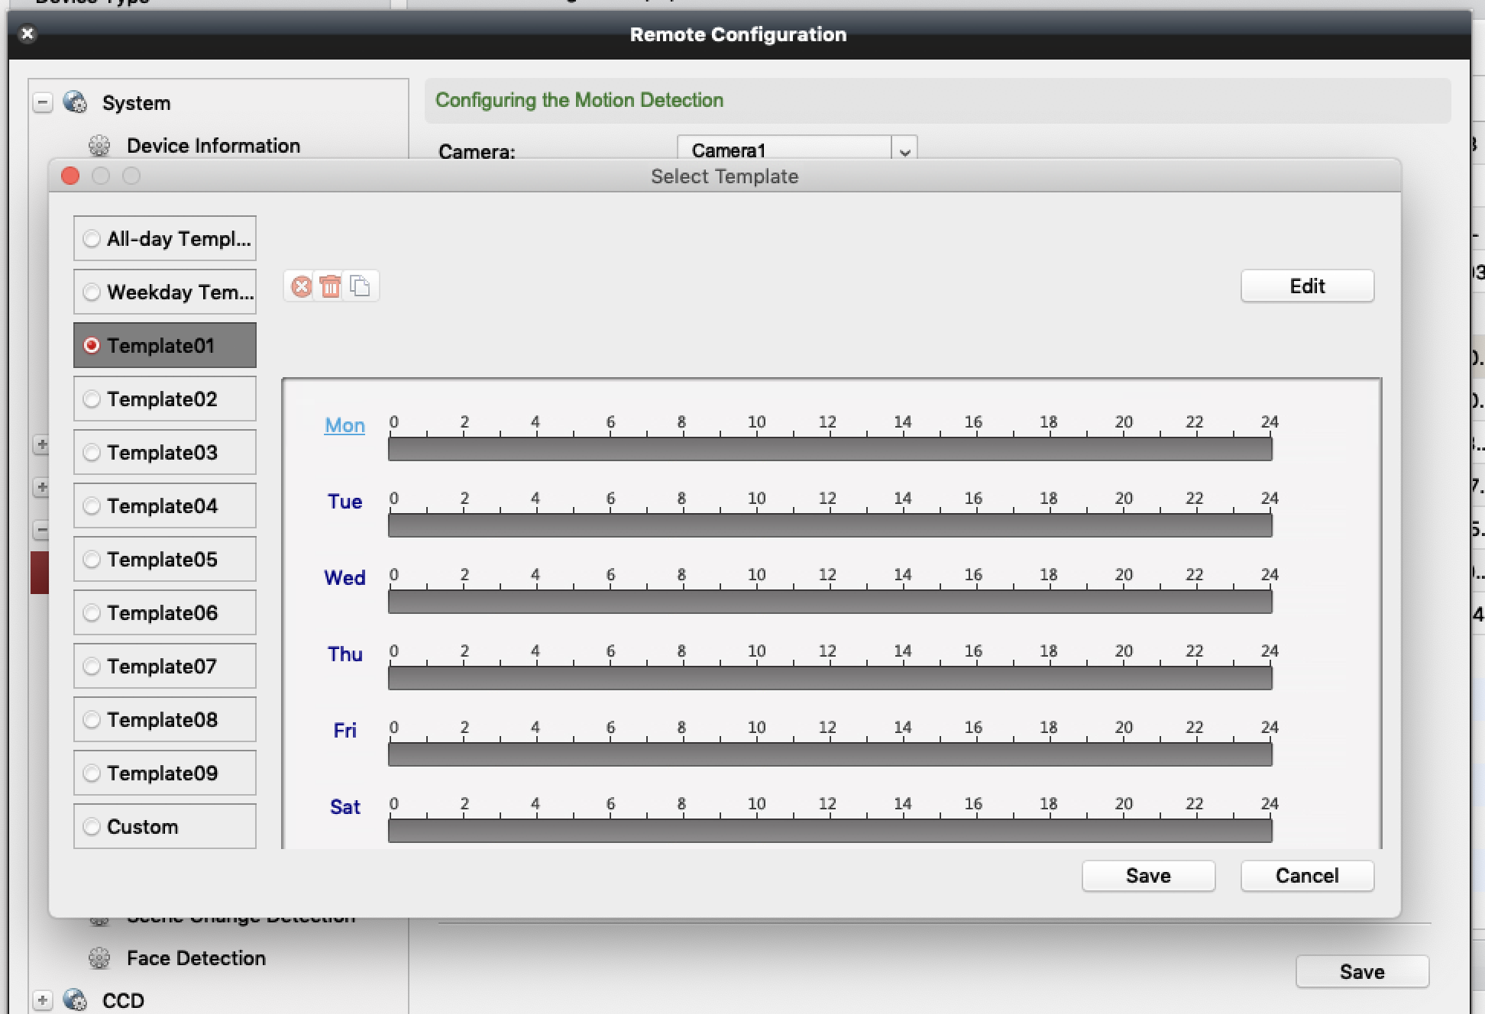Screen dimensions: 1485x1014
Task: Click the copy schedule icon
Action: tap(361, 286)
